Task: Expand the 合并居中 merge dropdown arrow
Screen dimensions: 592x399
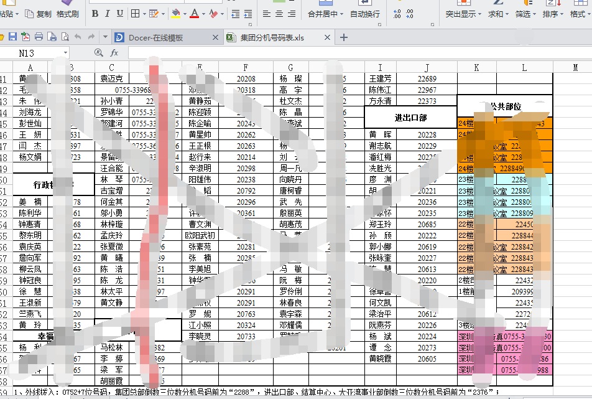Action: [x=341, y=14]
